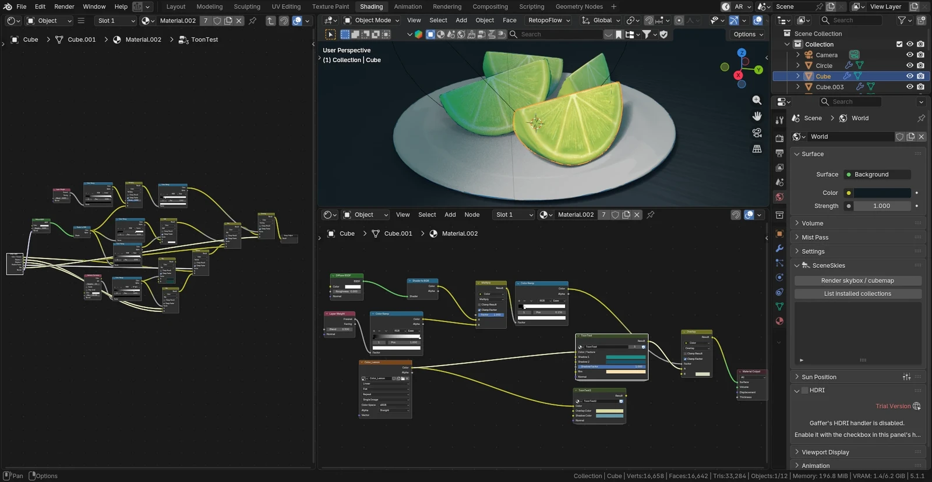Switch to the UV Editing workspace tab
The image size is (932, 482).
point(286,7)
